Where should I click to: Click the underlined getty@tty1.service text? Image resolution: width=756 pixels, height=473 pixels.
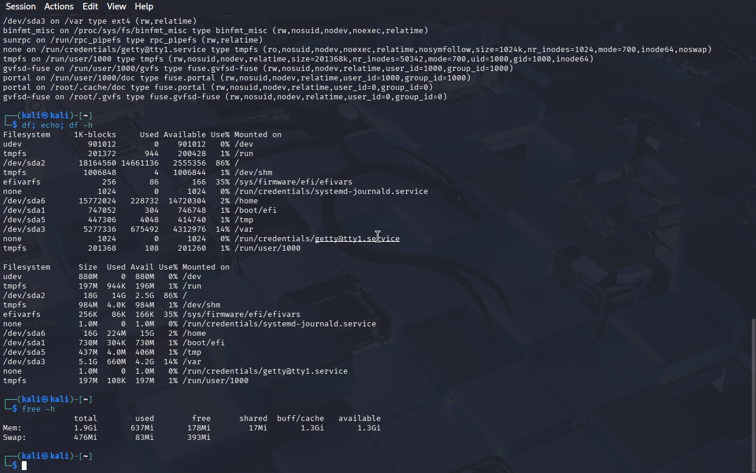click(357, 239)
